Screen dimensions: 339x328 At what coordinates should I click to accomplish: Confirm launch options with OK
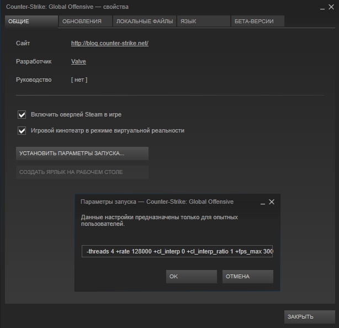pyautogui.click(x=192, y=277)
